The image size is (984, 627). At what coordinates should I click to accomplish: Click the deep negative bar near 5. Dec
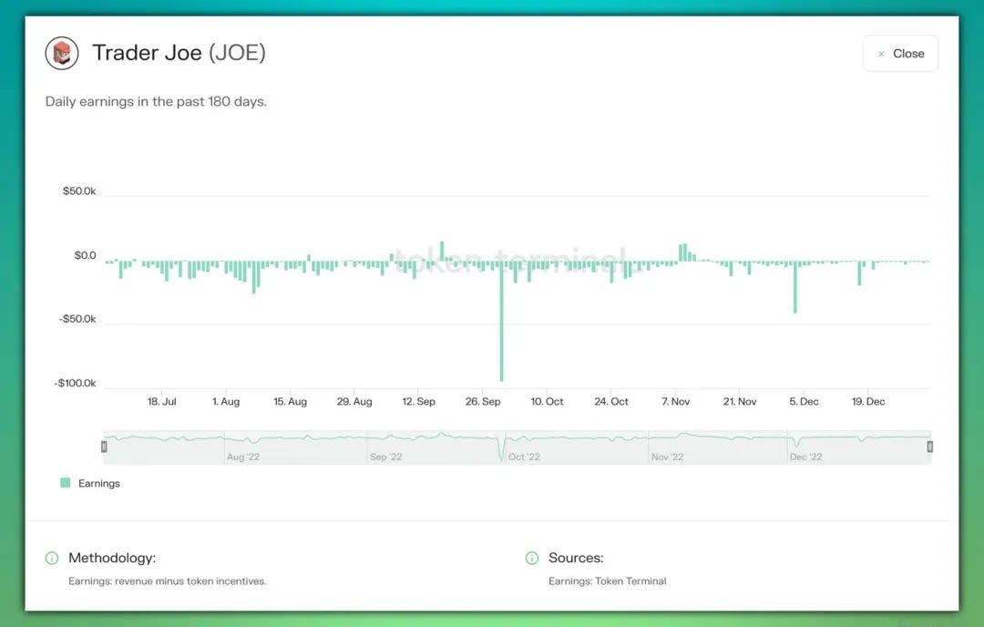(x=795, y=287)
